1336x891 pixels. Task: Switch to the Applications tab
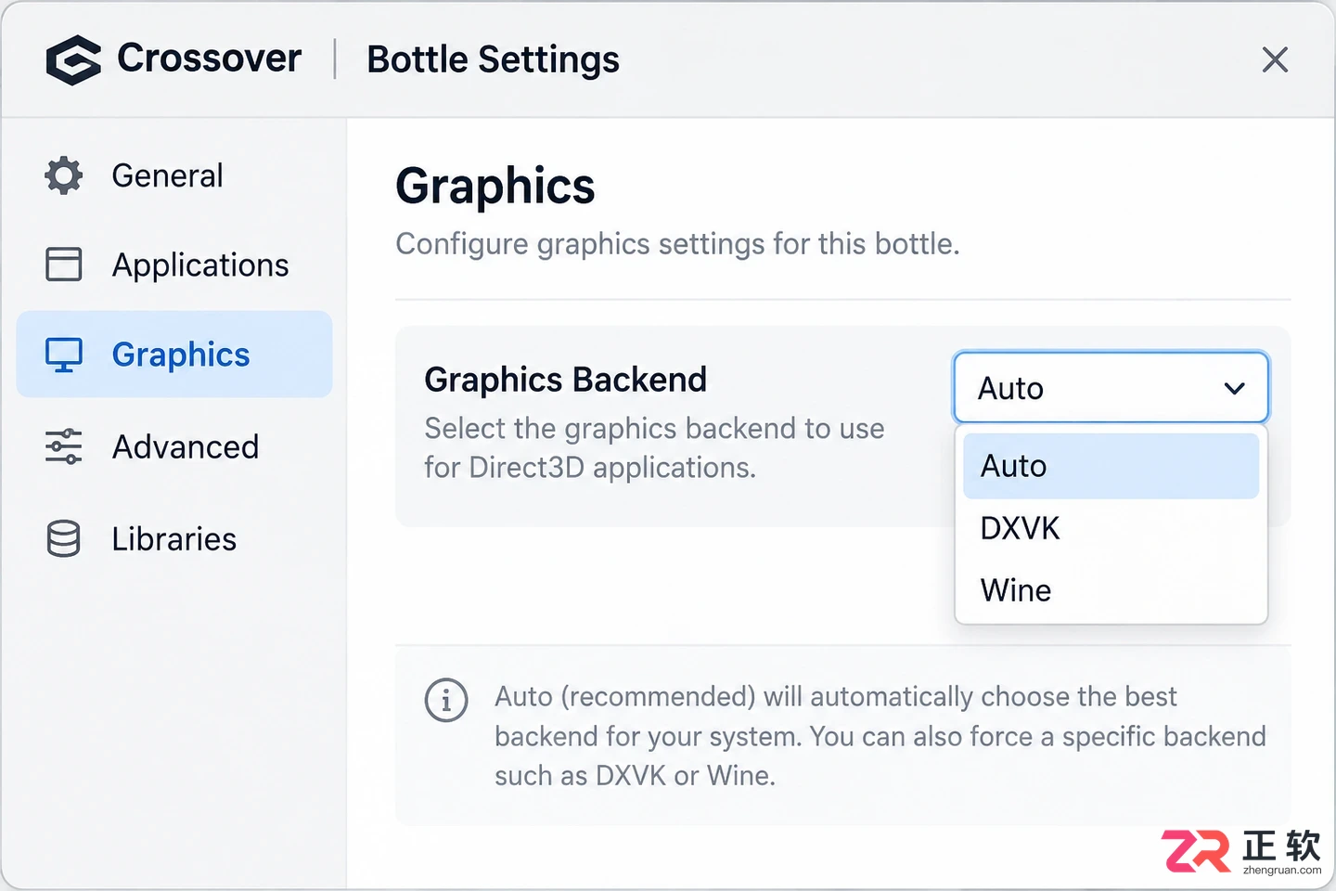tap(174, 265)
